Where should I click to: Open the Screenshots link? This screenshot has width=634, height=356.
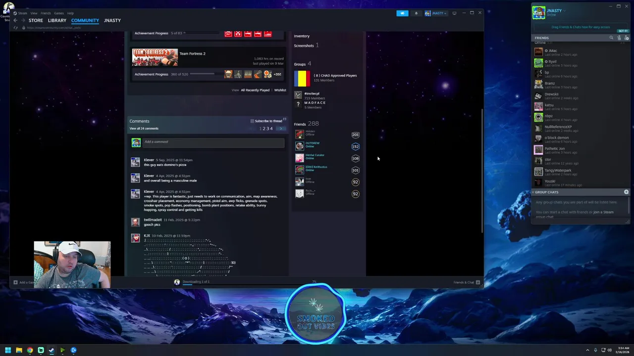[x=304, y=45]
